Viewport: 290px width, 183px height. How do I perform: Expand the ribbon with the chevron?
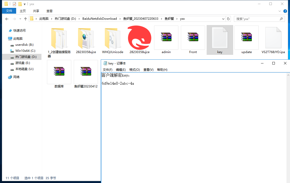(280, 11)
